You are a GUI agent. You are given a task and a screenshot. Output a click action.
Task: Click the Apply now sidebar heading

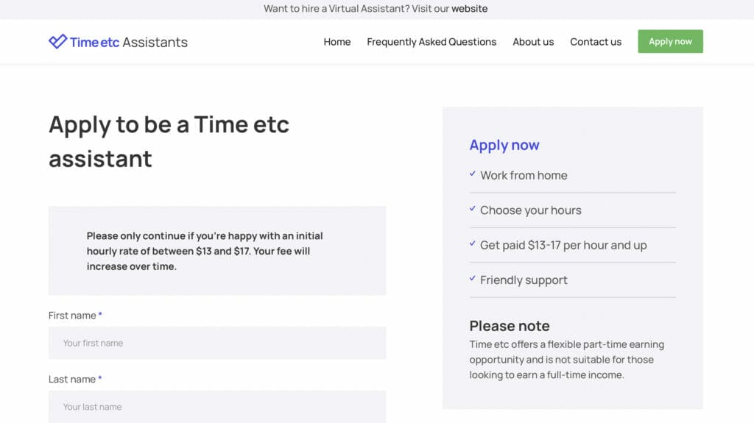(x=504, y=145)
